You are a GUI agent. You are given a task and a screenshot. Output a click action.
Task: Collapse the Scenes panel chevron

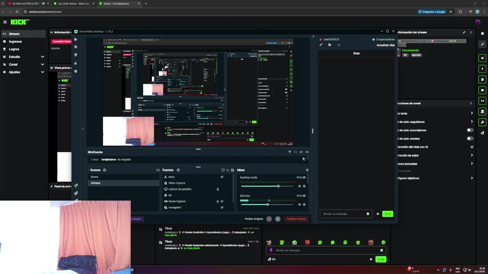coord(88,170)
